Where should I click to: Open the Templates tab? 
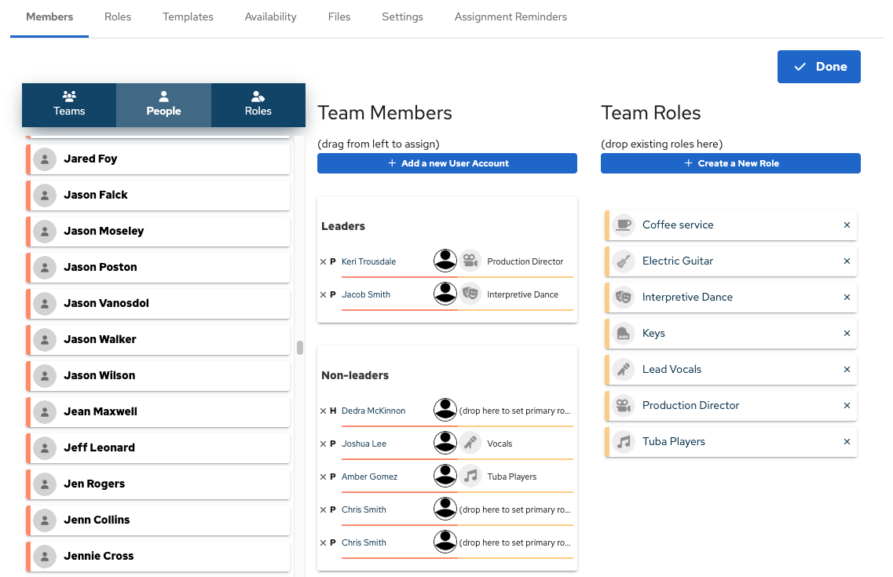188,16
